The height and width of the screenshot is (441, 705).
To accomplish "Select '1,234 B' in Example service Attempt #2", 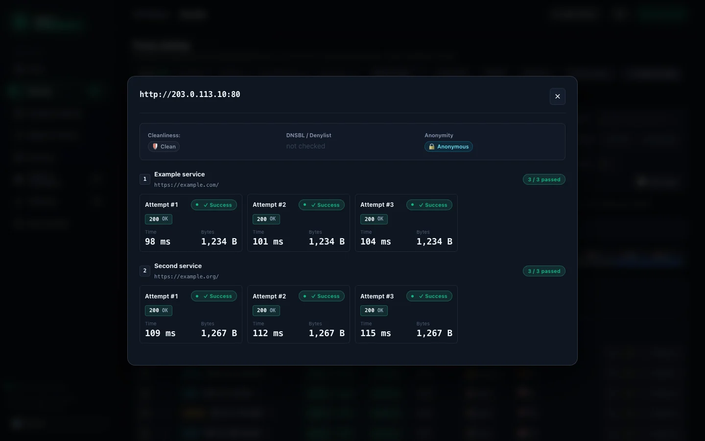I will coord(327,242).
